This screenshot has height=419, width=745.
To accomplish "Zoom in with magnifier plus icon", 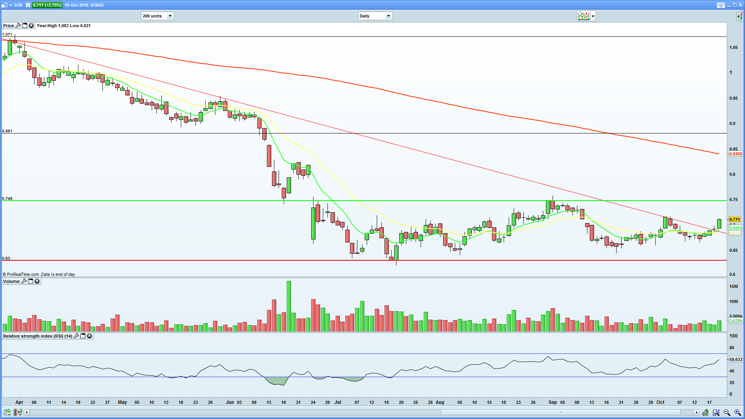I will (737, 412).
